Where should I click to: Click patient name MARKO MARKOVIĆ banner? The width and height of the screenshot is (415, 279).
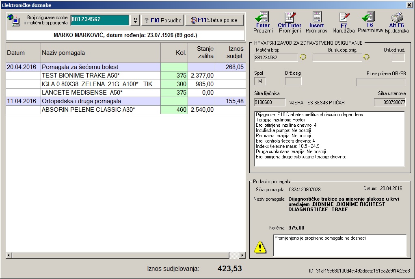(x=125, y=35)
